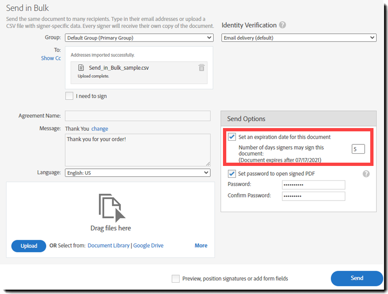Click the password help question mark icon
388x294 pixels.
point(366,174)
